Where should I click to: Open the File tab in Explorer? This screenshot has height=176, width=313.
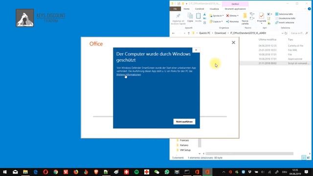(175, 9)
